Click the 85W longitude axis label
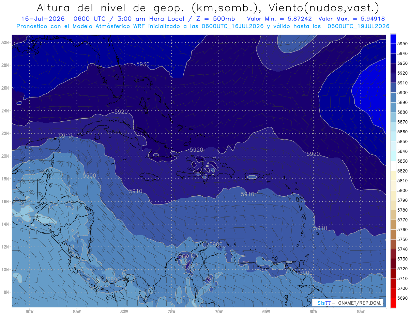409x316 pixels. [x=77, y=312]
